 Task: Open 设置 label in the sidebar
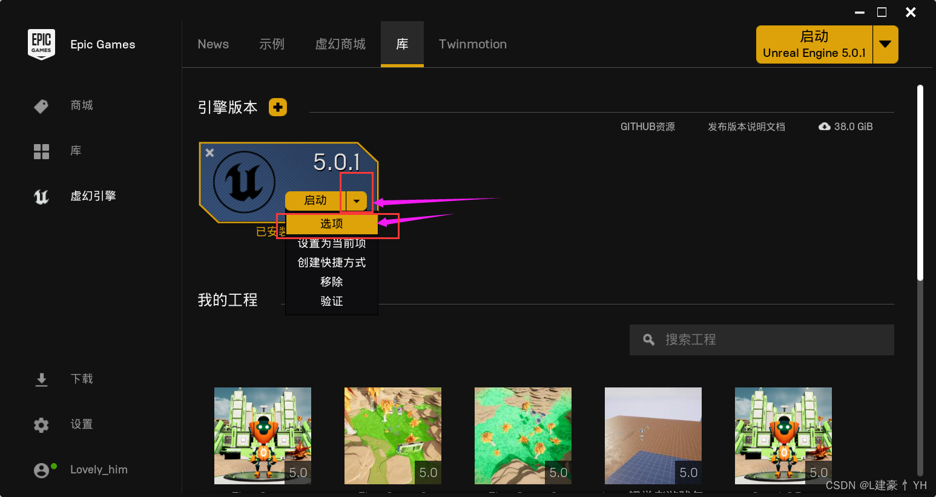click(82, 424)
